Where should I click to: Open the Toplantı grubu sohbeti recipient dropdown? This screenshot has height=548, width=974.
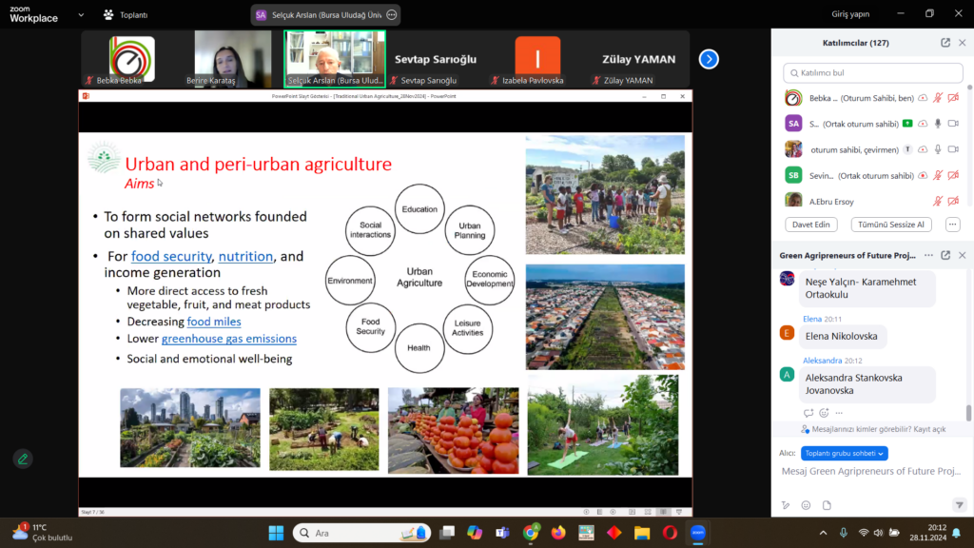(845, 454)
